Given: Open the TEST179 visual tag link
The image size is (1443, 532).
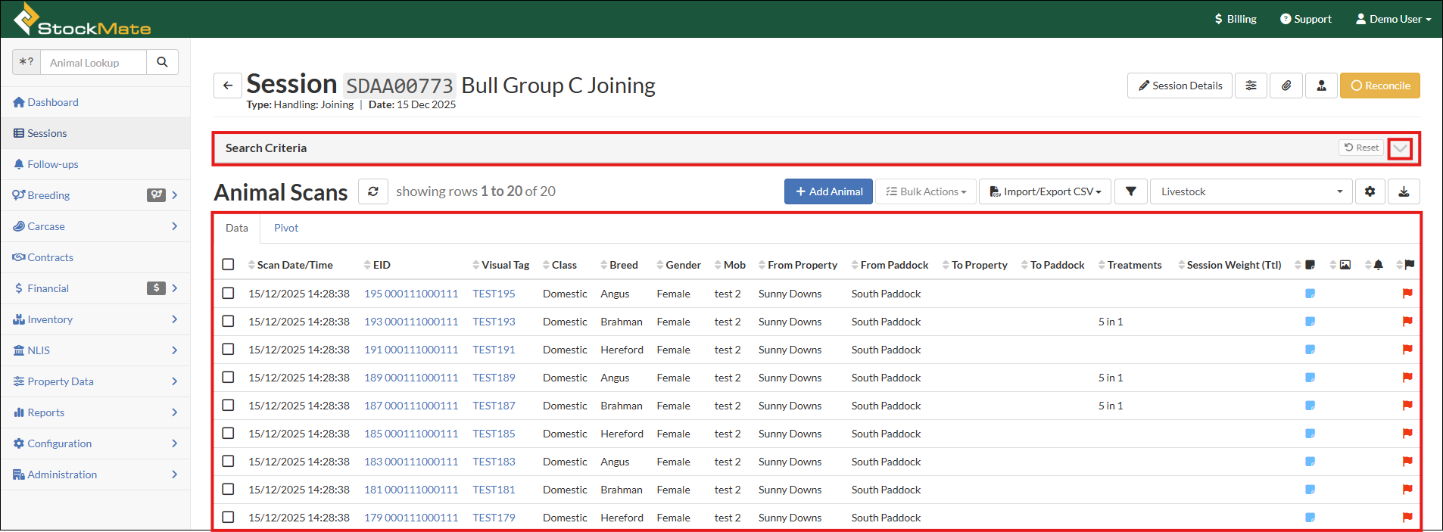Looking at the screenshot, I should coord(494,518).
